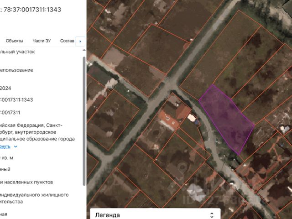Click the 'льный участок' object type text
292x219 pixels.
(17, 52)
